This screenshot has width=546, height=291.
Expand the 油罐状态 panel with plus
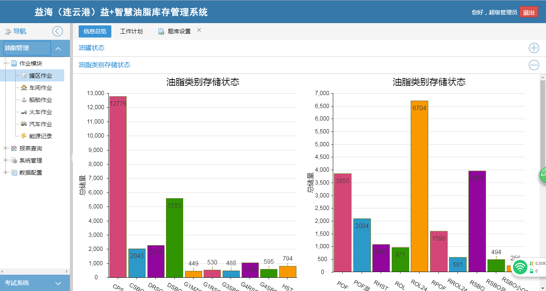[x=534, y=48]
